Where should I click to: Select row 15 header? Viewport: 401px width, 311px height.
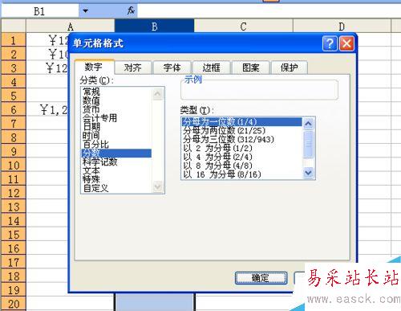tap(14, 235)
